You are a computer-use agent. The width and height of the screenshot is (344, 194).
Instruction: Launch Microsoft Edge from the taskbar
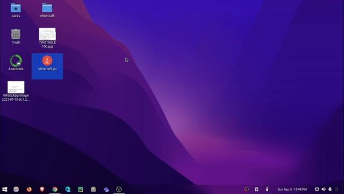(68, 189)
